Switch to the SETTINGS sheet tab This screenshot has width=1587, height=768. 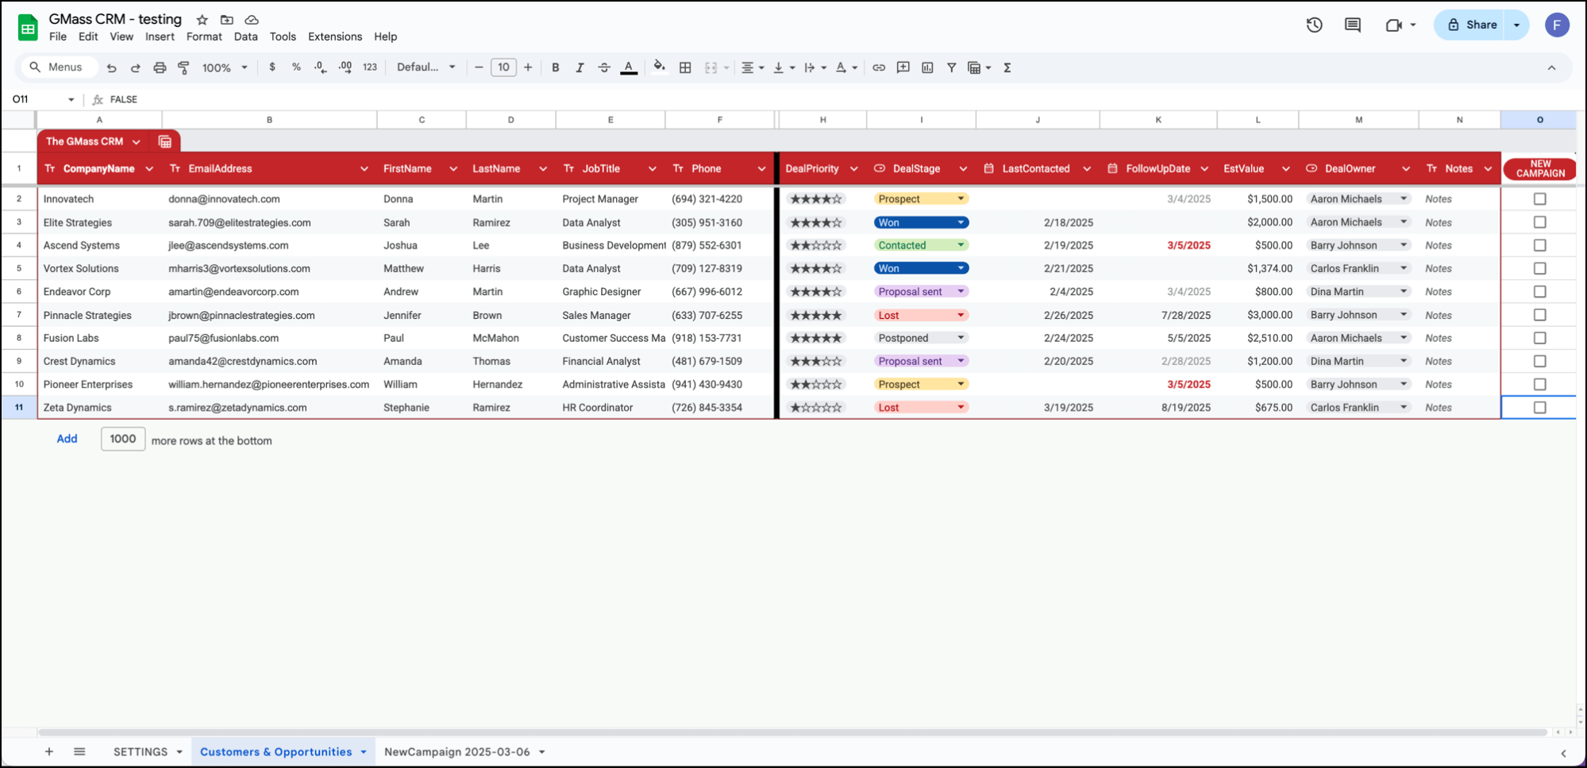[x=141, y=751]
